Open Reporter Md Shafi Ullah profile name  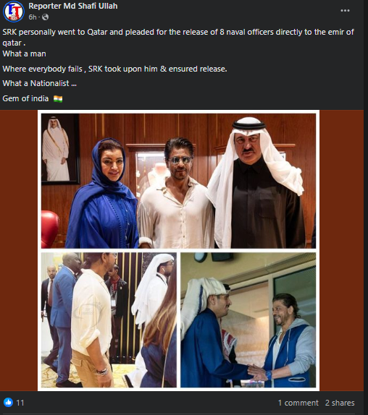[73, 6]
